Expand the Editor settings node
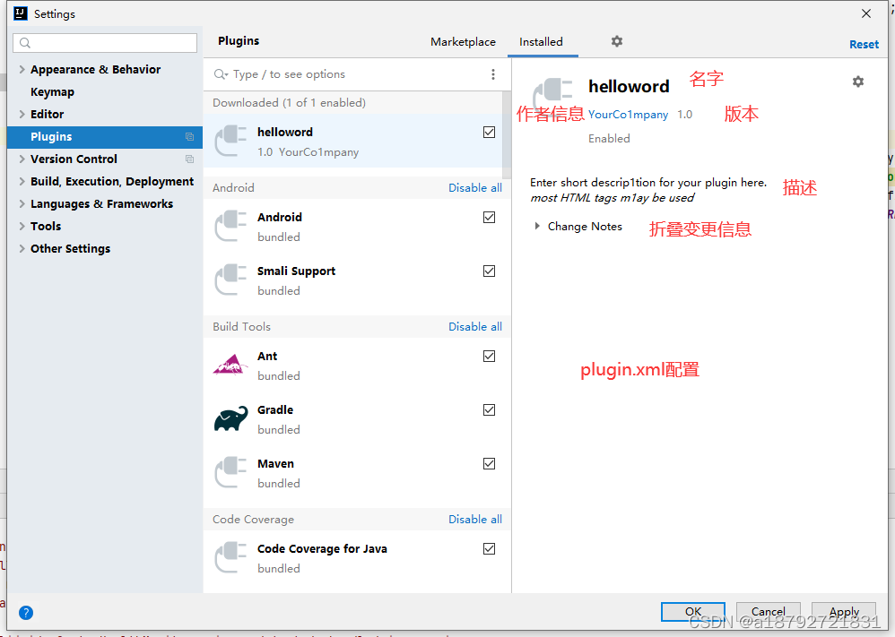The image size is (895, 637). click(22, 114)
